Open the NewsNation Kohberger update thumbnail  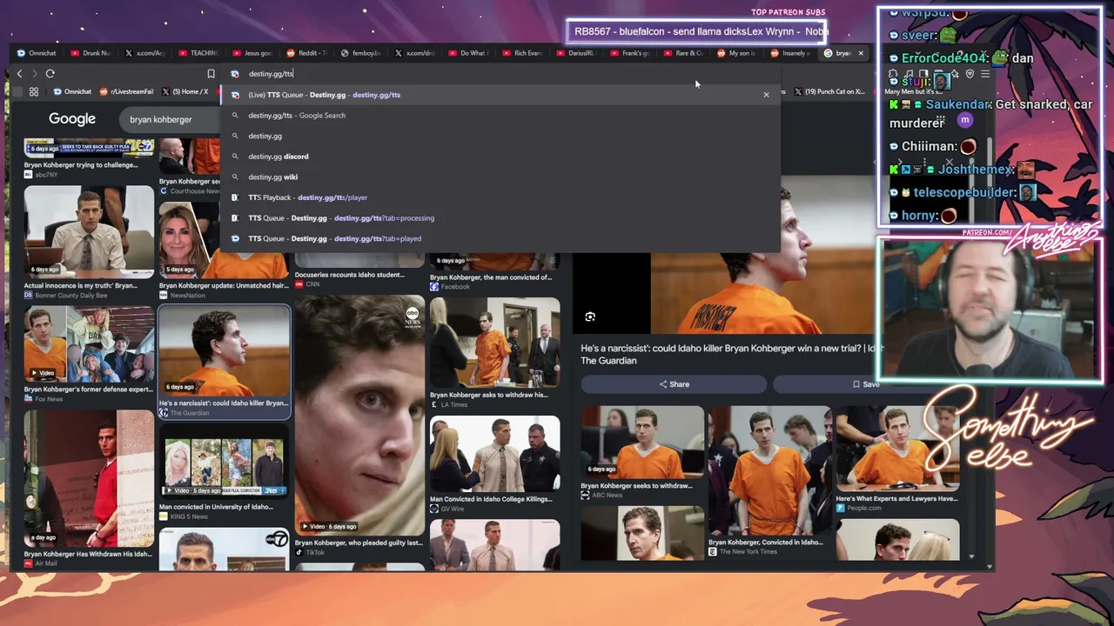(225, 240)
